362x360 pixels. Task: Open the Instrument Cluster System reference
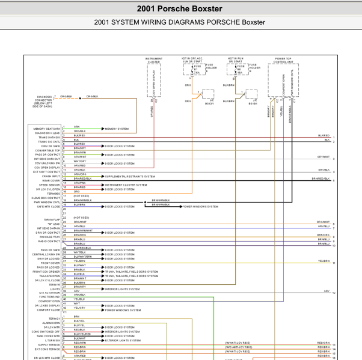126,185
